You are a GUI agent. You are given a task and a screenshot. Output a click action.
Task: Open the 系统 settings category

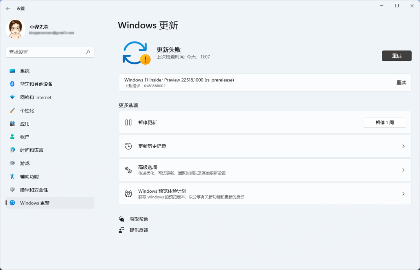pyautogui.click(x=50, y=71)
